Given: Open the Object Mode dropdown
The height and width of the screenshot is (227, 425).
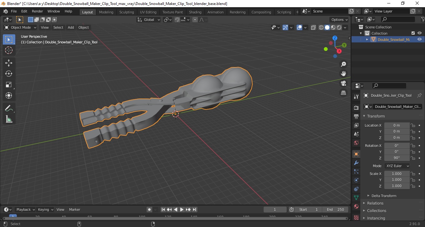Looking at the screenshot, I should click(x=20, y=27).
